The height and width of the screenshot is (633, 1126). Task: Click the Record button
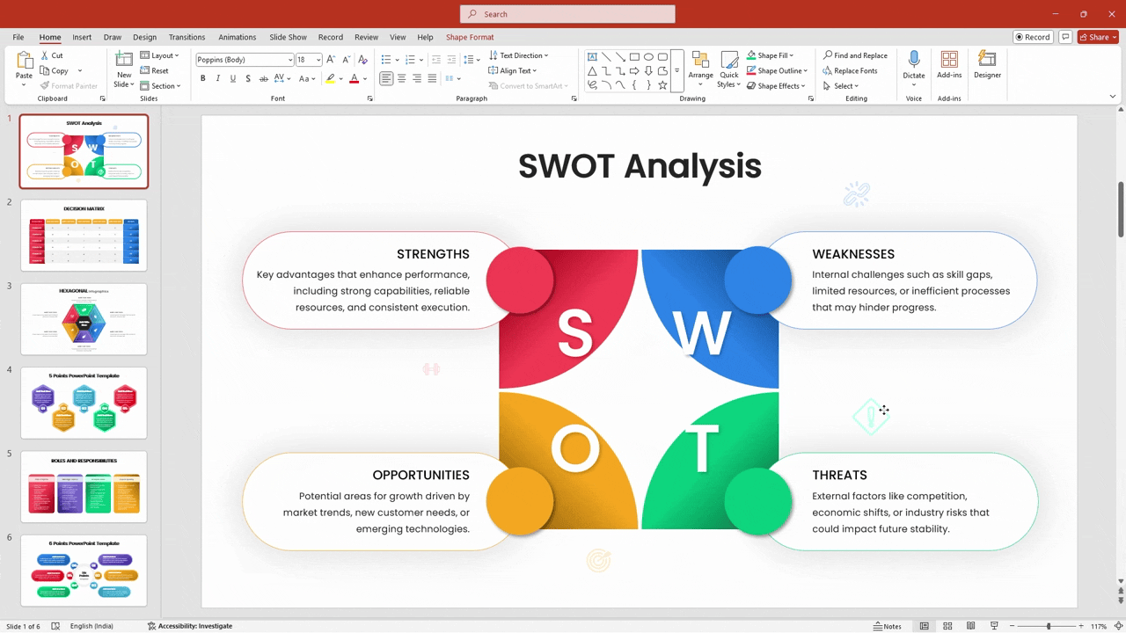1033,37
